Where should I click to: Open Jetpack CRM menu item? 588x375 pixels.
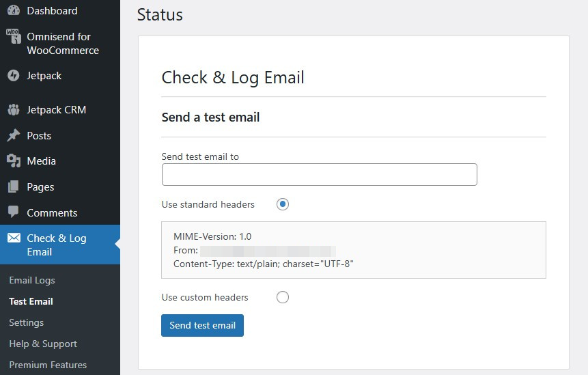click(x=56, y=110)
